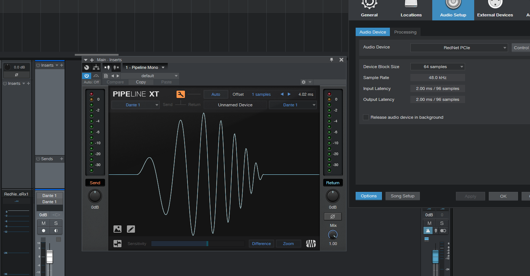Select the next preset arrow

coord(118,76)
